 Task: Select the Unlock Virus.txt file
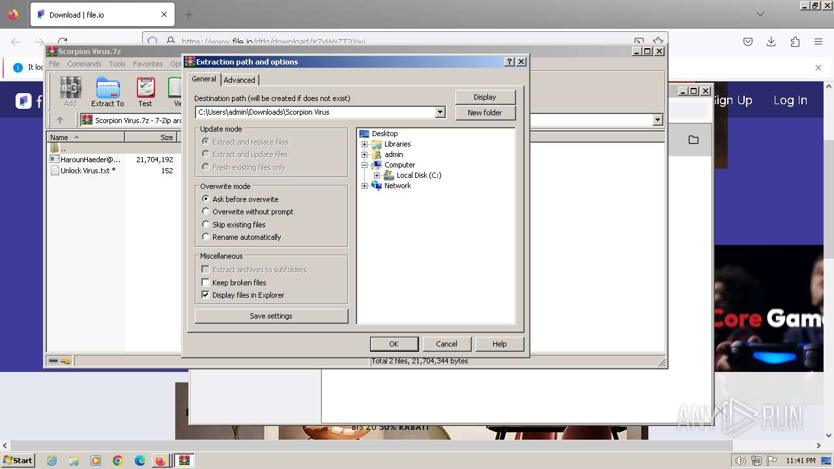(x=83, y=171)
